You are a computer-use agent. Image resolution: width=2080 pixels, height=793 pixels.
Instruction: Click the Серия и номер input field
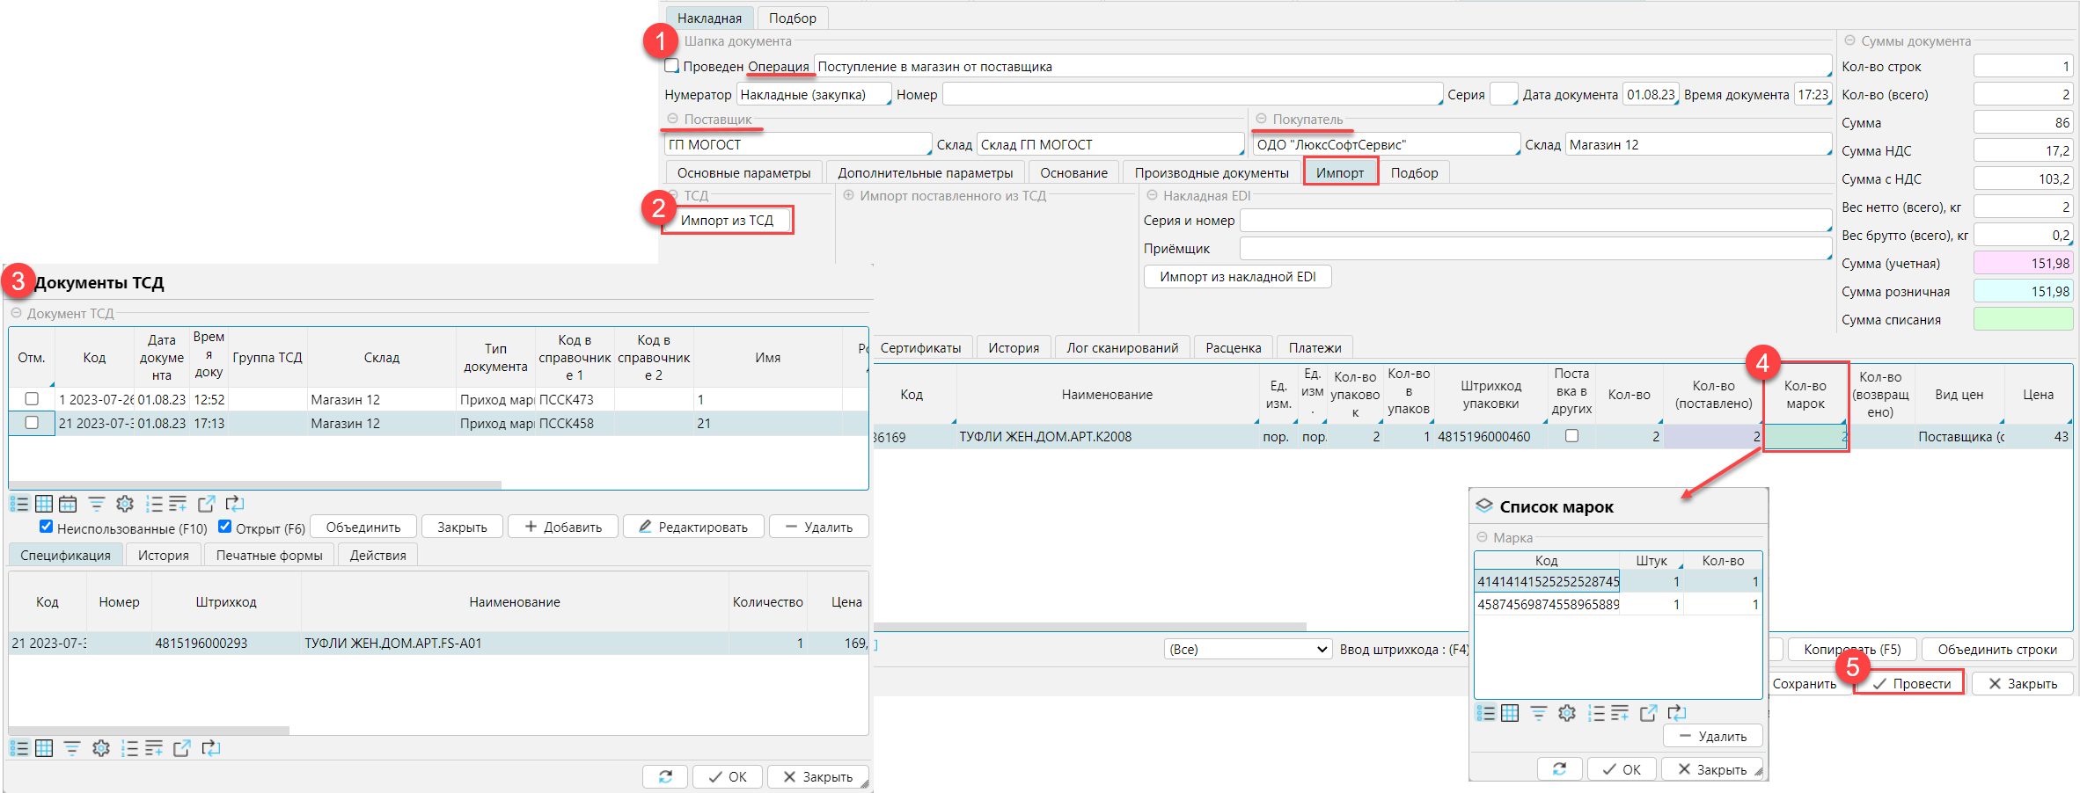[x=1534, y=221]
